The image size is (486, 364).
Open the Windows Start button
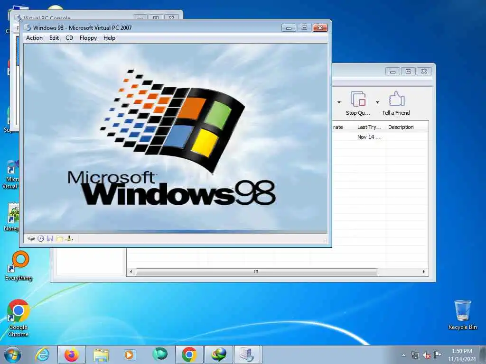[13, 355]
